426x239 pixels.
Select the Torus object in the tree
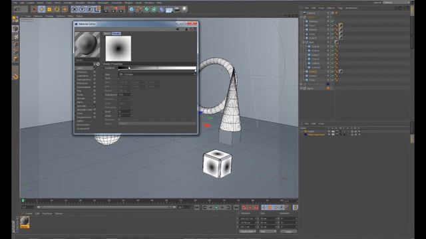312,25
